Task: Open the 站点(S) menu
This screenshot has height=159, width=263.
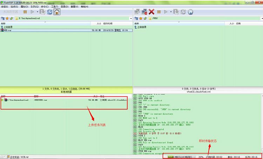Action: coord(14,7)
